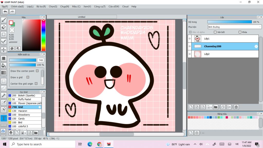Duplicate the selected layer
The height and width of the screenshot is (148, 263).
pyautogui.click(x=223, y=107)
